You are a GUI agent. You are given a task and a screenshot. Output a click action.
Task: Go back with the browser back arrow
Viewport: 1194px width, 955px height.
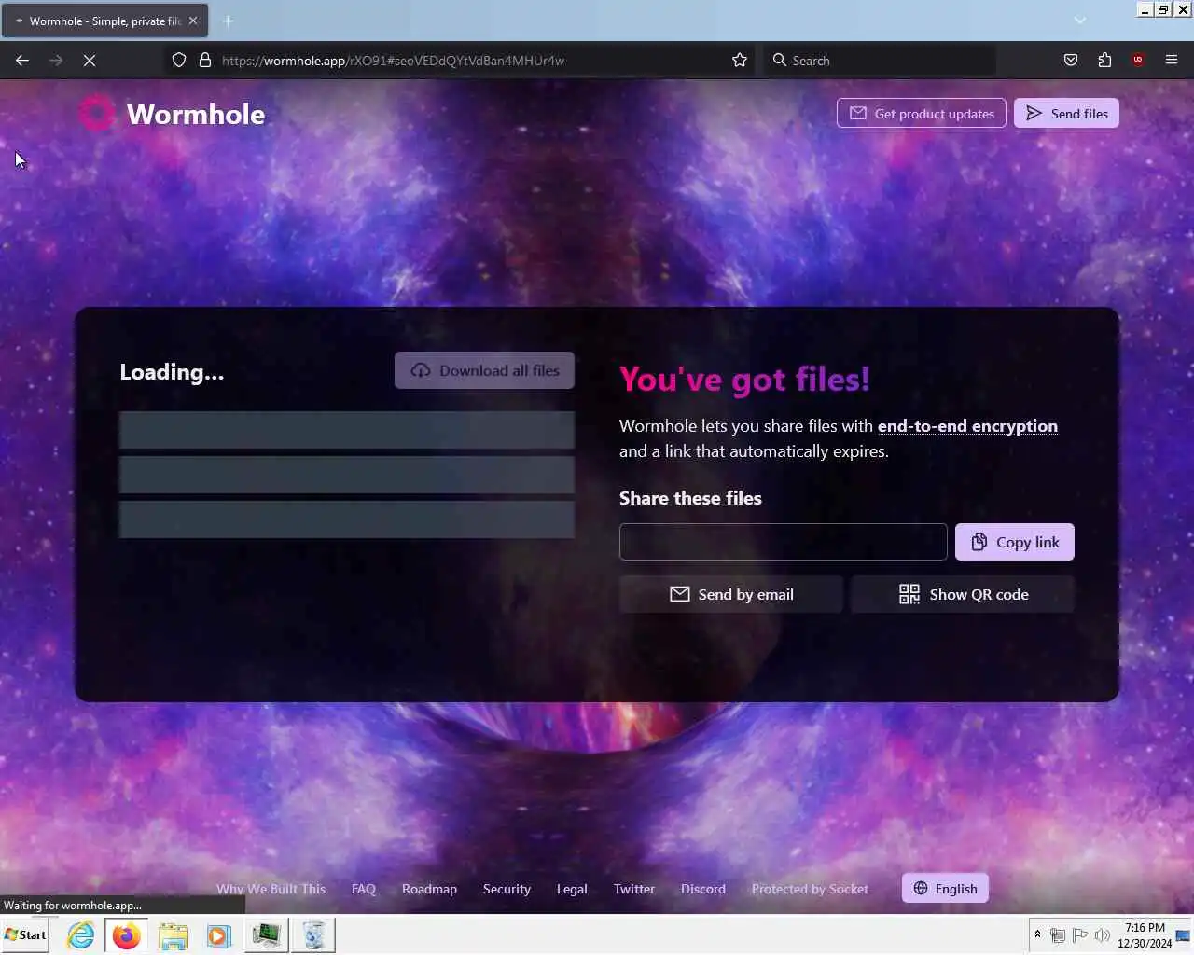(22, 61)
